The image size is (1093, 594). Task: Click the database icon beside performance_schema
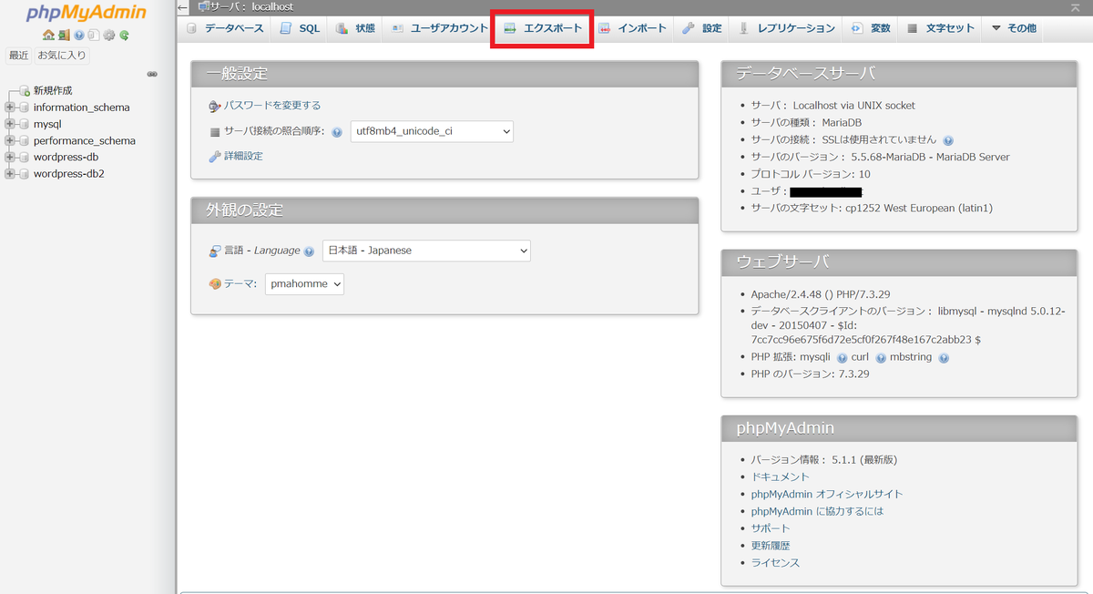25,141
